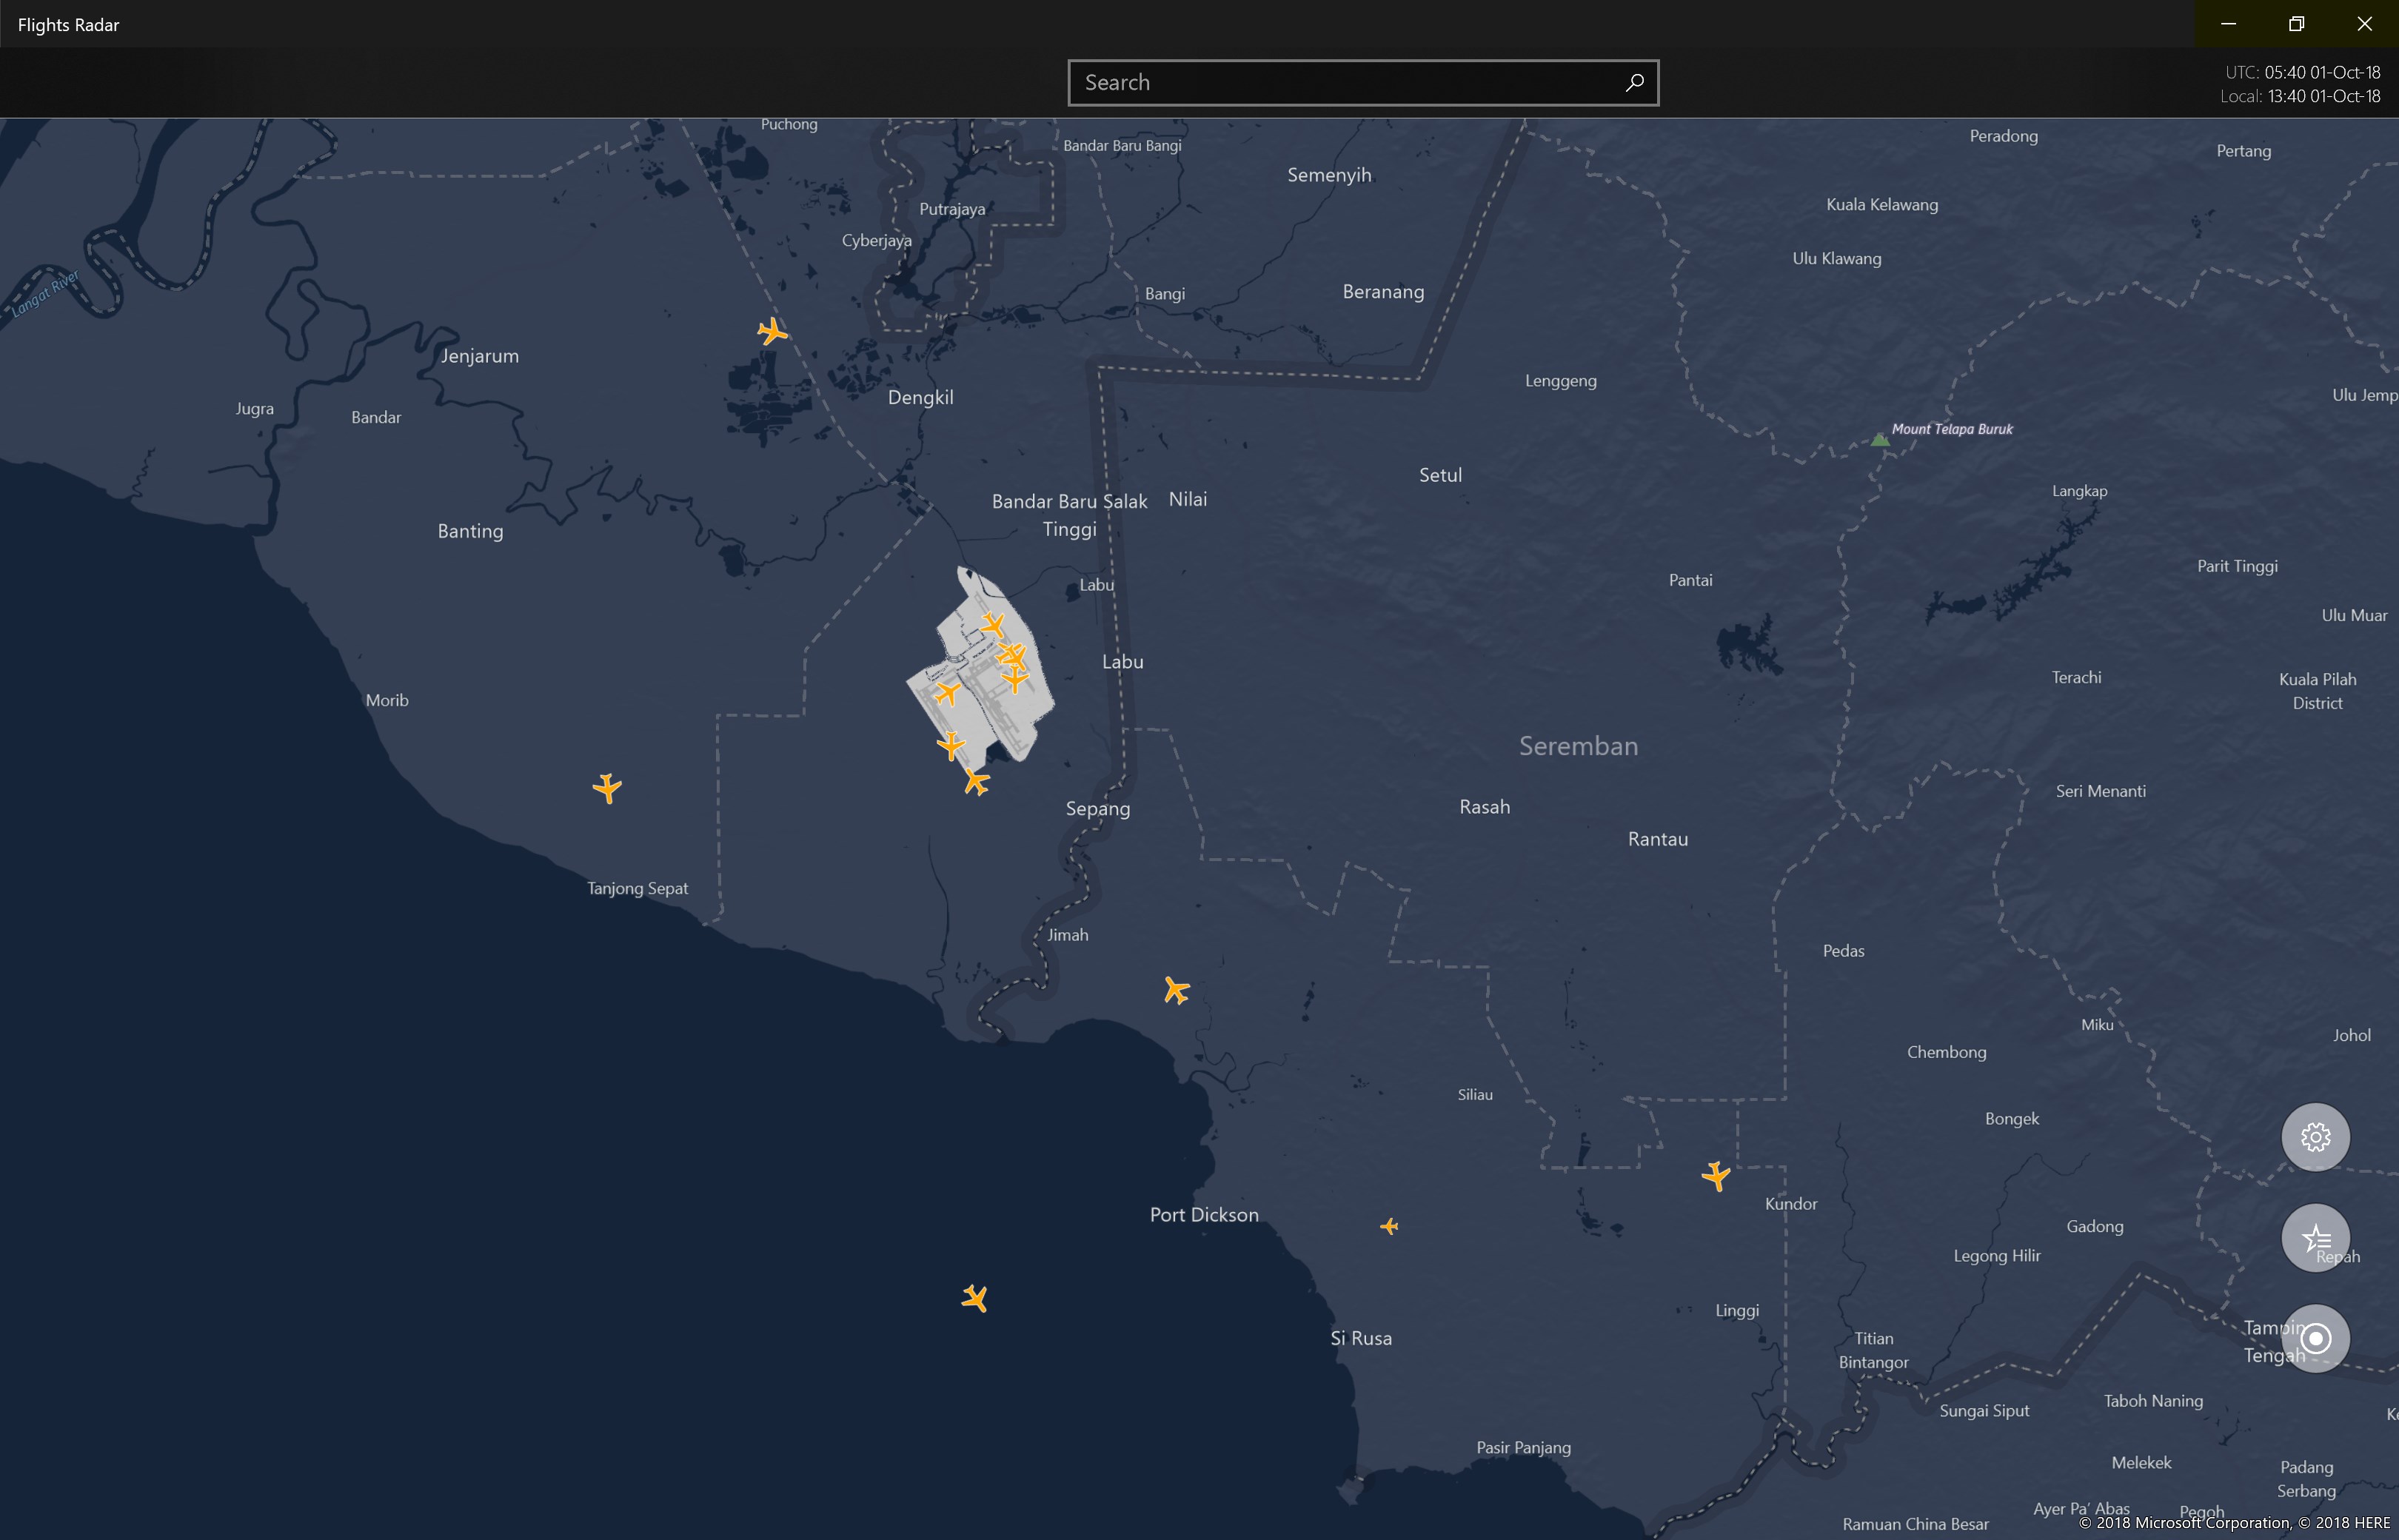Select the airplane near Kundor

(1716, 1175)
